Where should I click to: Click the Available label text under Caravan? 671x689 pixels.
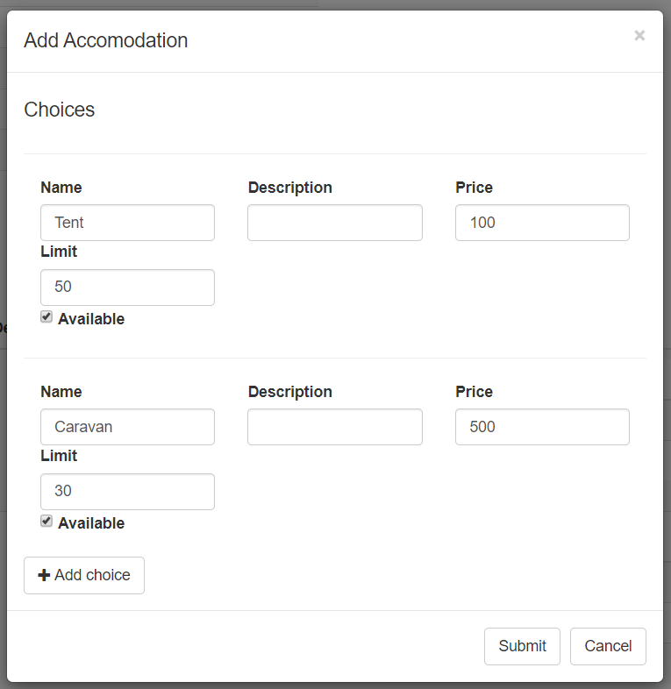tap(91, 523)
